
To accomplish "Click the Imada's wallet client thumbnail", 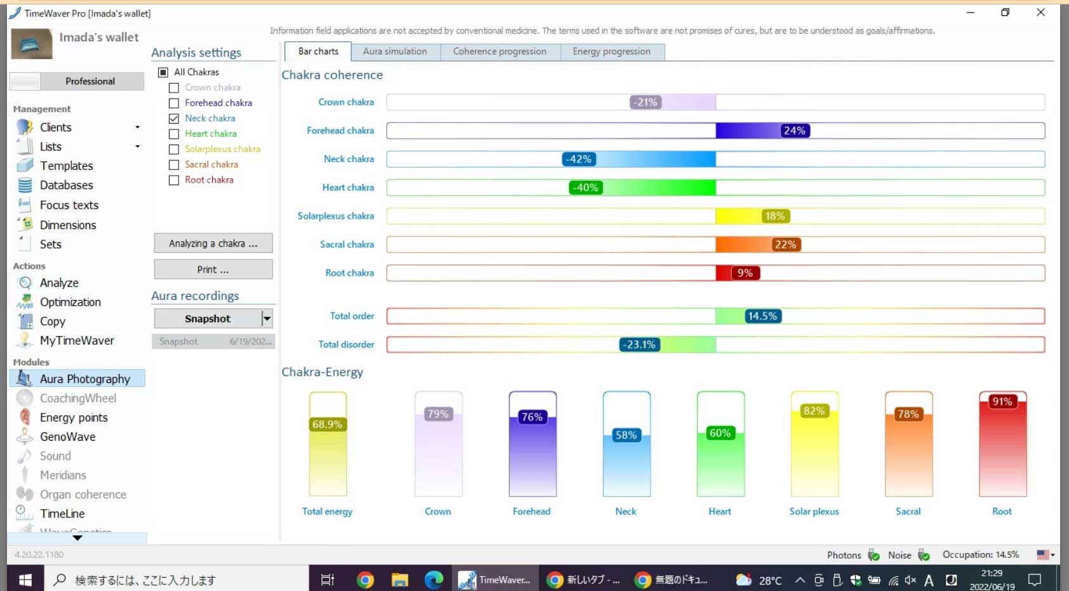I will [x=32, y=44].
